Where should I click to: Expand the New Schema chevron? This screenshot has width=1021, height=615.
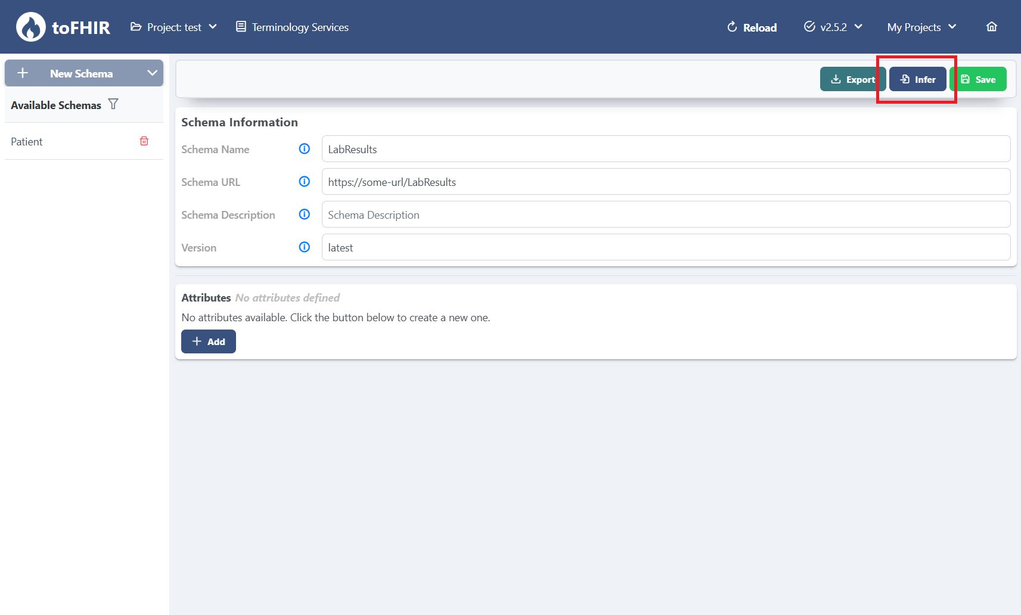click(x=151, y=73)
